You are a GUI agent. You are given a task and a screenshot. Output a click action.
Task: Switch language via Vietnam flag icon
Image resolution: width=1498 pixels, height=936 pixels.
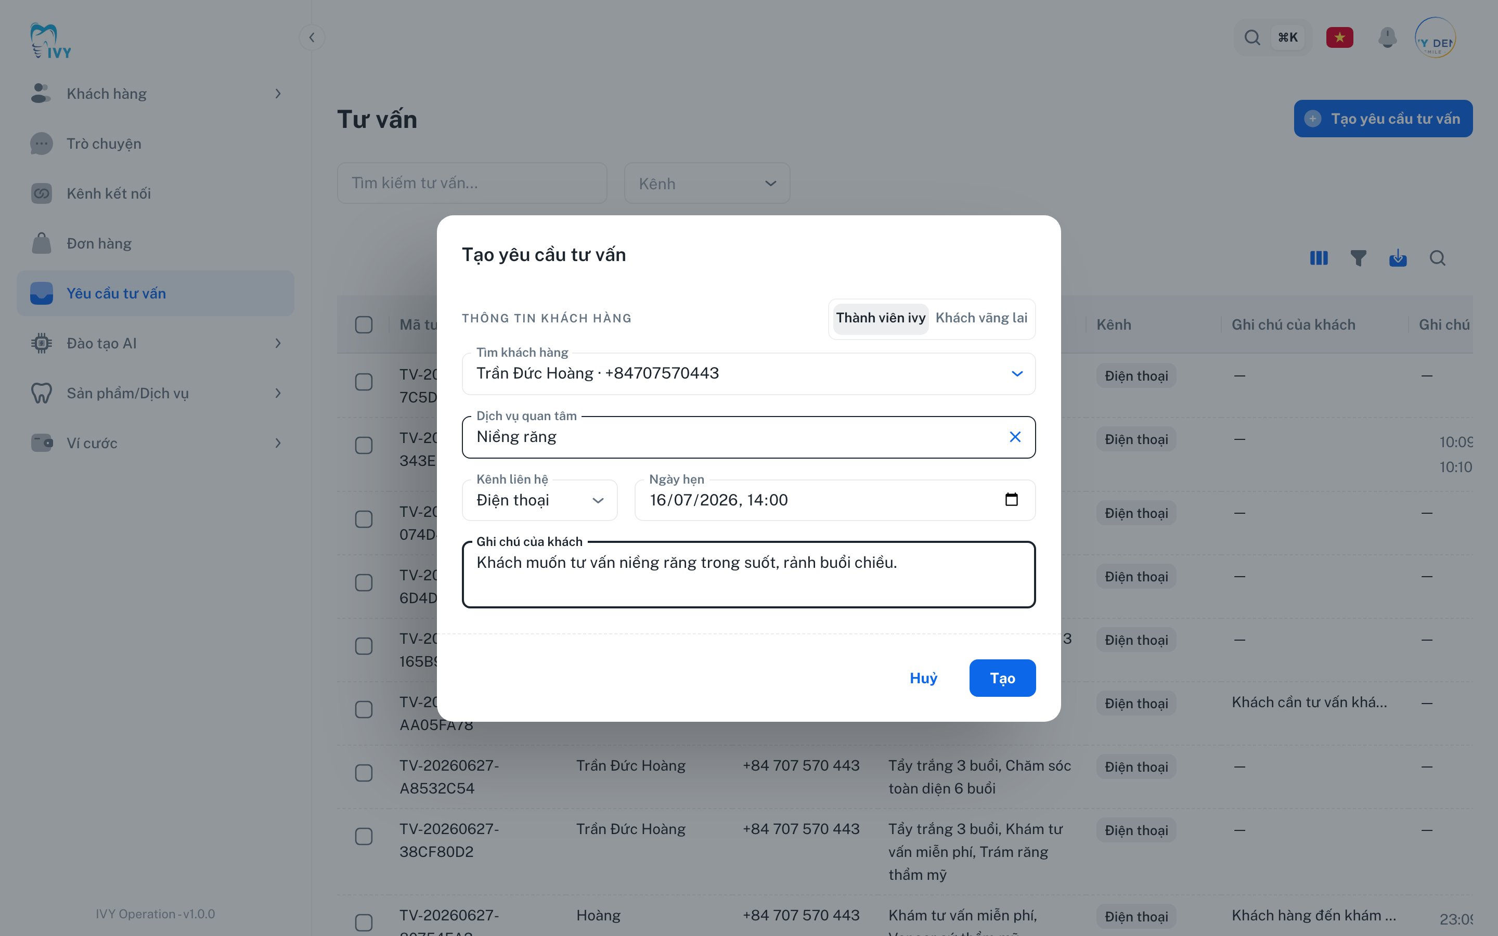pyautogui.click(x=1339, y=38)
